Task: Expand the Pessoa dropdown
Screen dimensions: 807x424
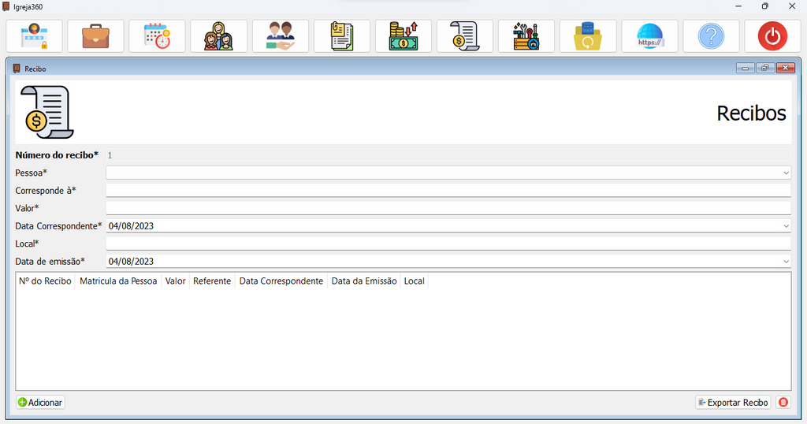Action: tap(786, 173)
